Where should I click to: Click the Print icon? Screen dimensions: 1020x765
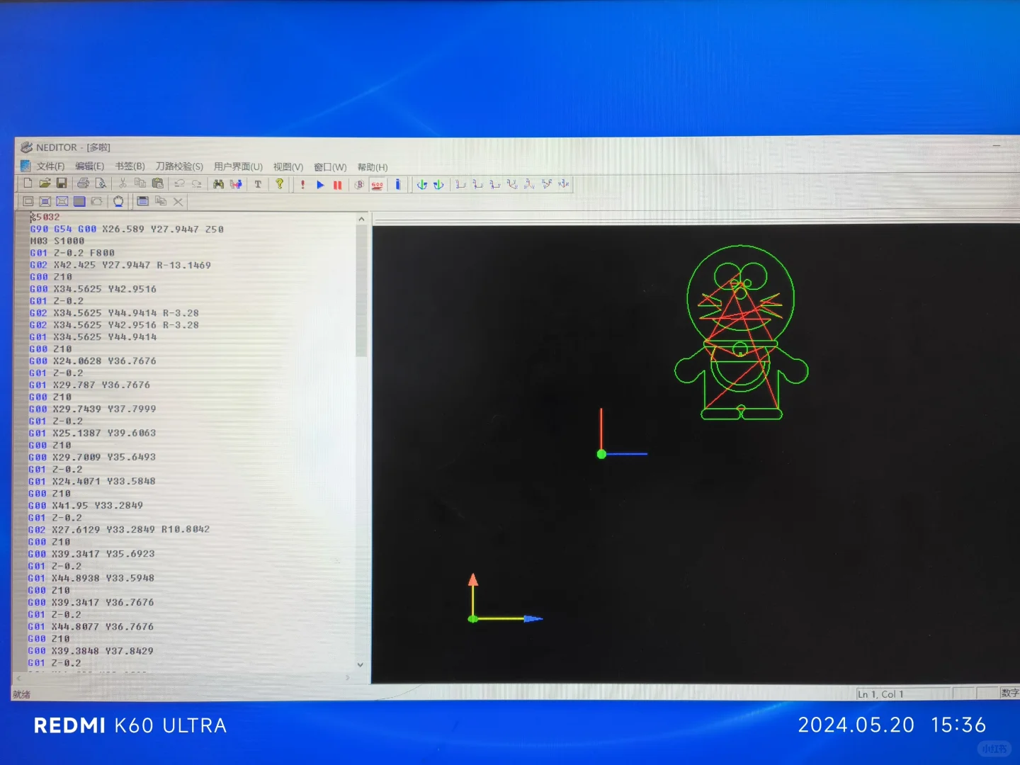[x=83, y=183]
